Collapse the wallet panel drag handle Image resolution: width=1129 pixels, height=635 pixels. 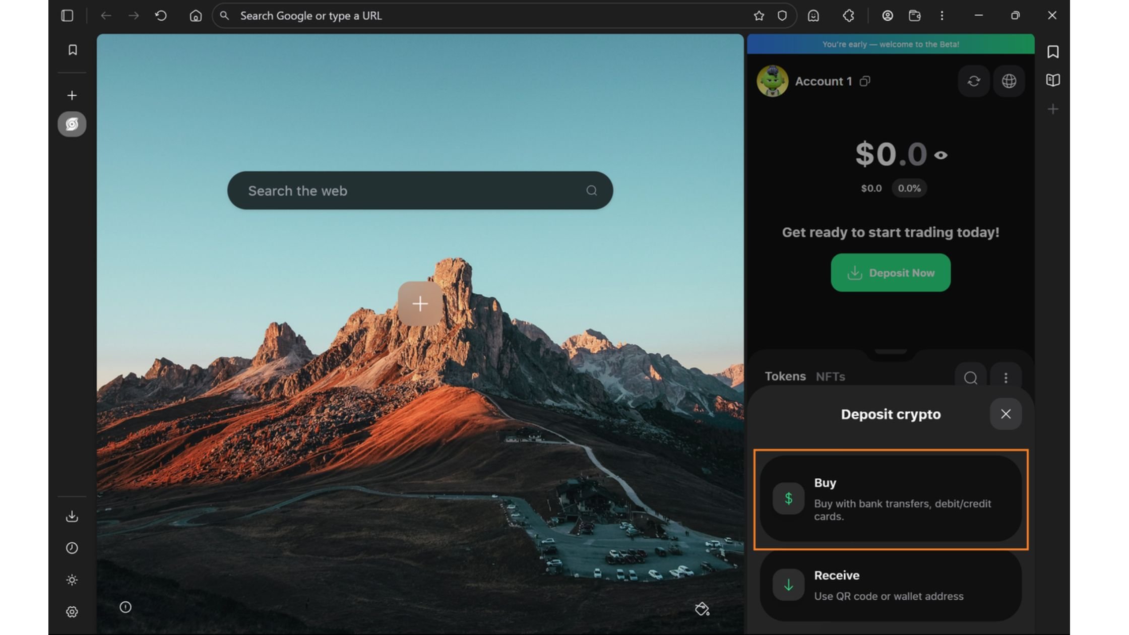[x=891, y=352]
